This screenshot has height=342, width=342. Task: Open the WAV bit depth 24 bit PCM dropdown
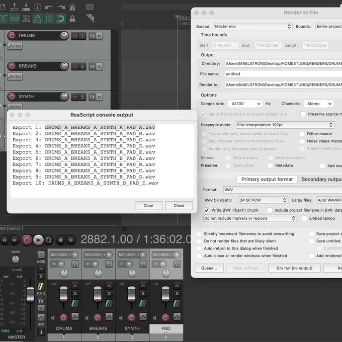[263, 200]
